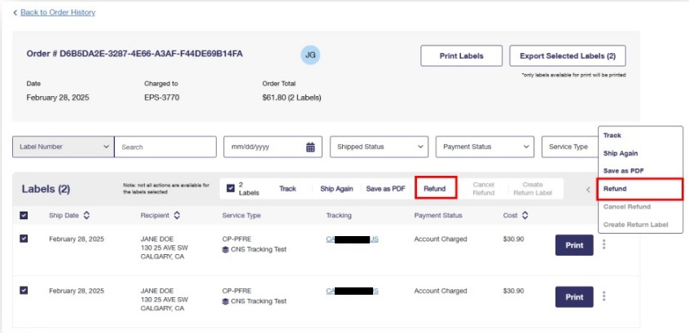Click the JG user avatar

pos(309,55)
